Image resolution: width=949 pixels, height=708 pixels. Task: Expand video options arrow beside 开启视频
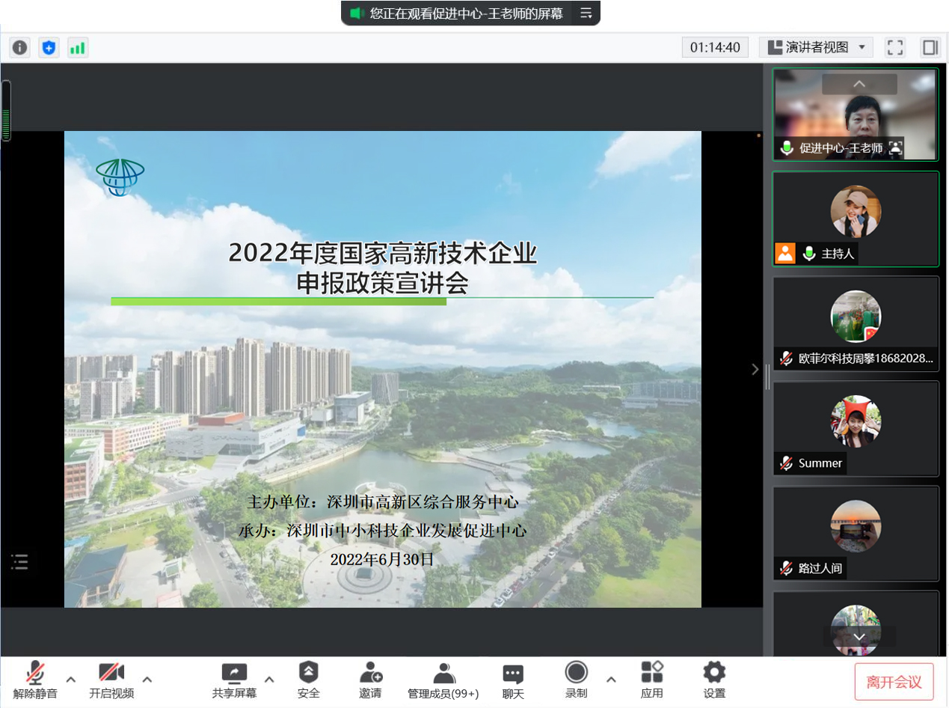147,680
